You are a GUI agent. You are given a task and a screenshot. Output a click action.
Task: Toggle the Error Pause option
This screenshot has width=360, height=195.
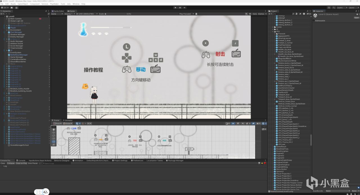tap(33, 163)
